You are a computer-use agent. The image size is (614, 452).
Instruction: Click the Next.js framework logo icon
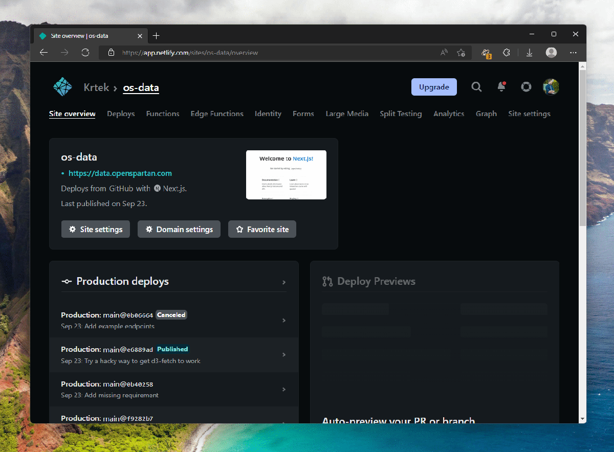tap(157, 188)
